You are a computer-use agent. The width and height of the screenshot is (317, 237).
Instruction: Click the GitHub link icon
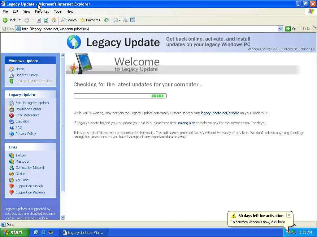[x=11, y=174]
